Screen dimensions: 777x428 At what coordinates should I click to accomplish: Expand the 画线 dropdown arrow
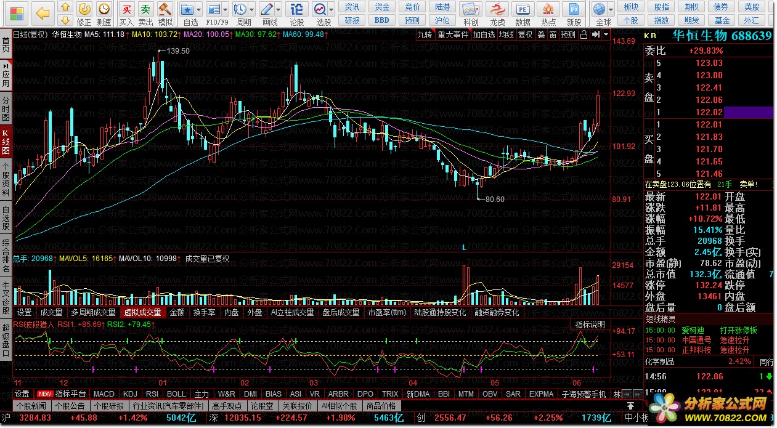click(x=278, y=9)
